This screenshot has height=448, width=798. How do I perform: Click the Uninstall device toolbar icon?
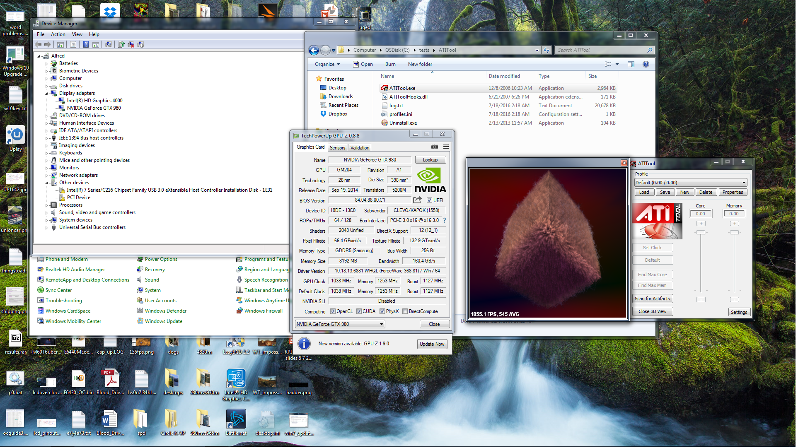(x=131, y=45)
